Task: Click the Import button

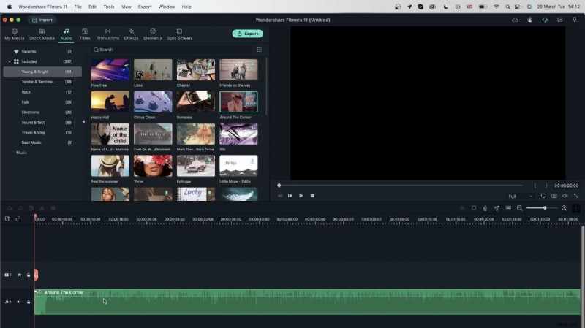Action: [x=42, y=20]
